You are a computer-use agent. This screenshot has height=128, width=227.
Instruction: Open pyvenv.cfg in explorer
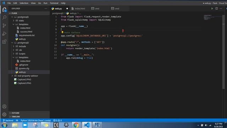24,68
